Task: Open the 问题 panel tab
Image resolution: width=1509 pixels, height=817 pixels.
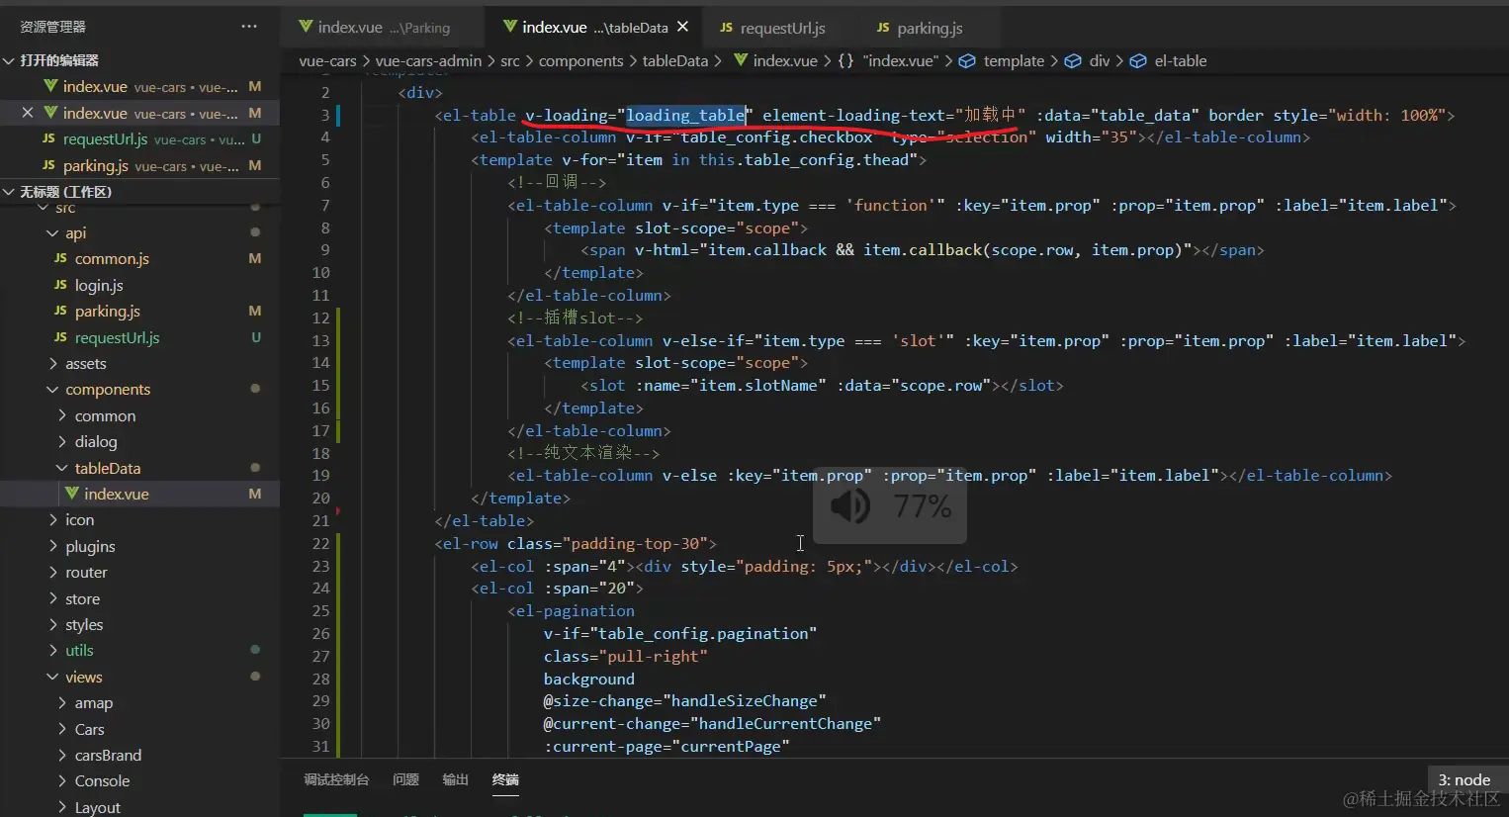Action: (x=405, y=779)
